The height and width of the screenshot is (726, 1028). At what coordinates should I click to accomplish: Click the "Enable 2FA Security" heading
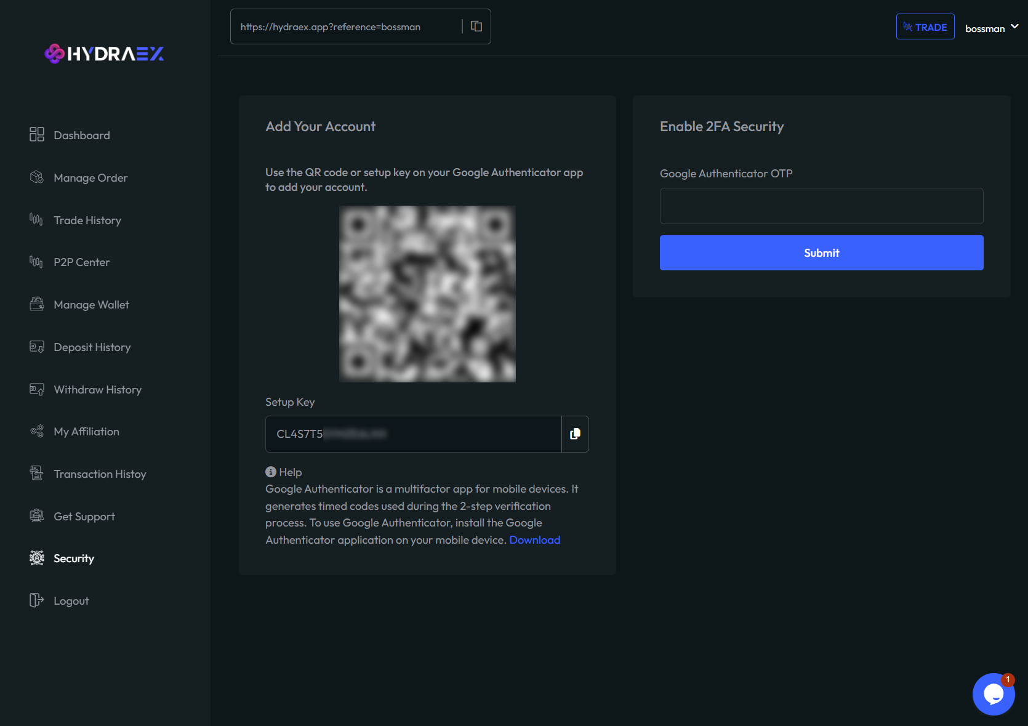click(x=721, y=126)
